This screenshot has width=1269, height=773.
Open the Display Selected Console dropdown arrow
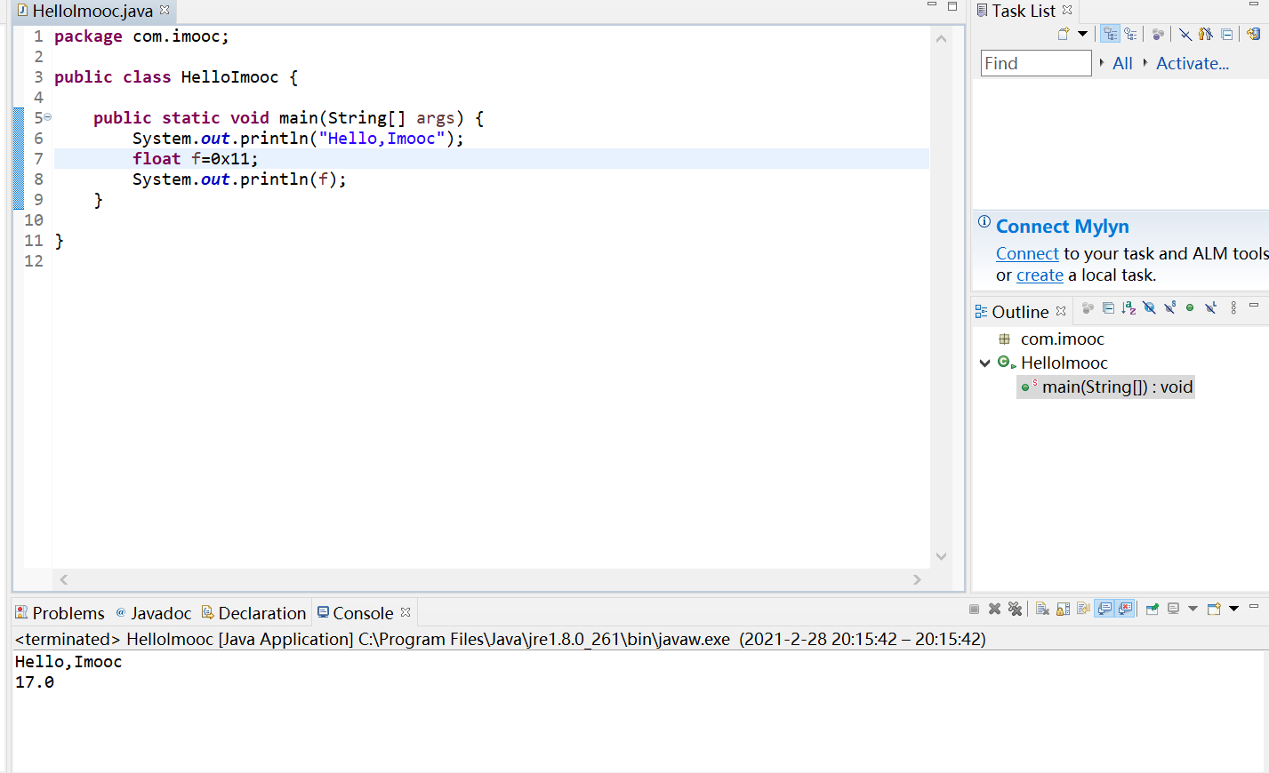point(1193,609)
